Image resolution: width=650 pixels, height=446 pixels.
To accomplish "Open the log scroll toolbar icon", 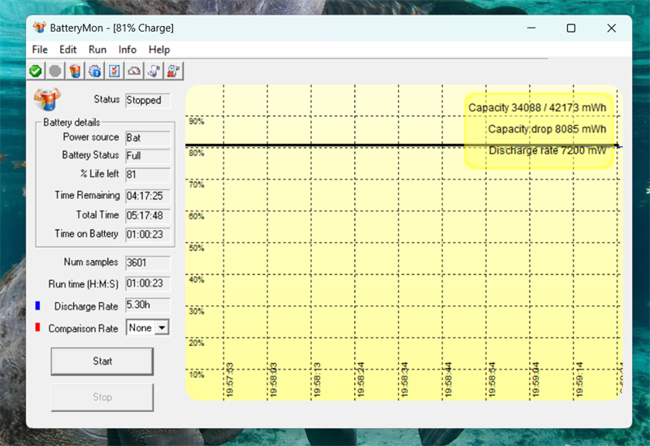I will 154,71.
